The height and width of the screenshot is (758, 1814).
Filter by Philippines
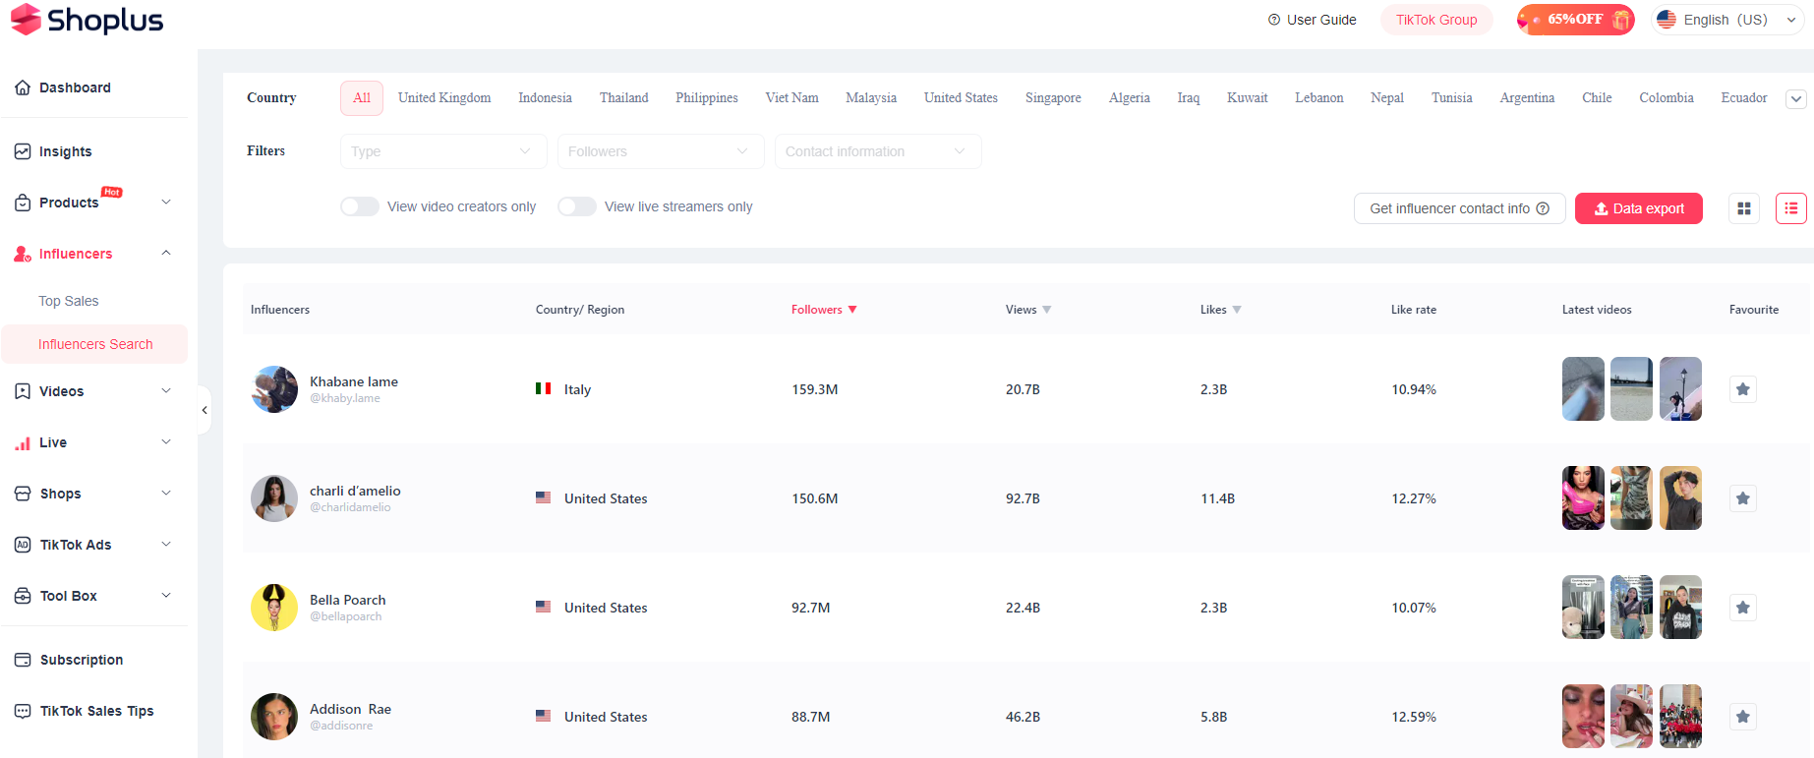pyautogui.click(x=707, y=98)
